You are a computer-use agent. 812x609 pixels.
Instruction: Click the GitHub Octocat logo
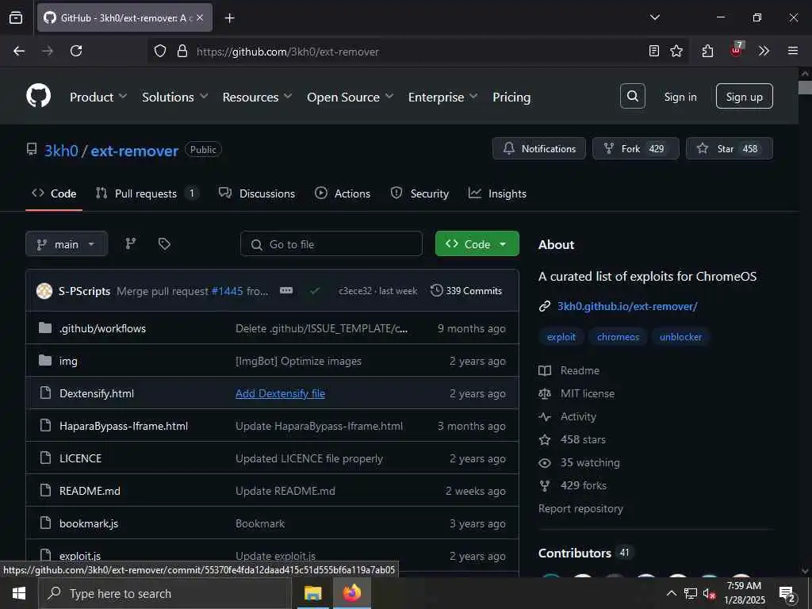tap(38, 96)
